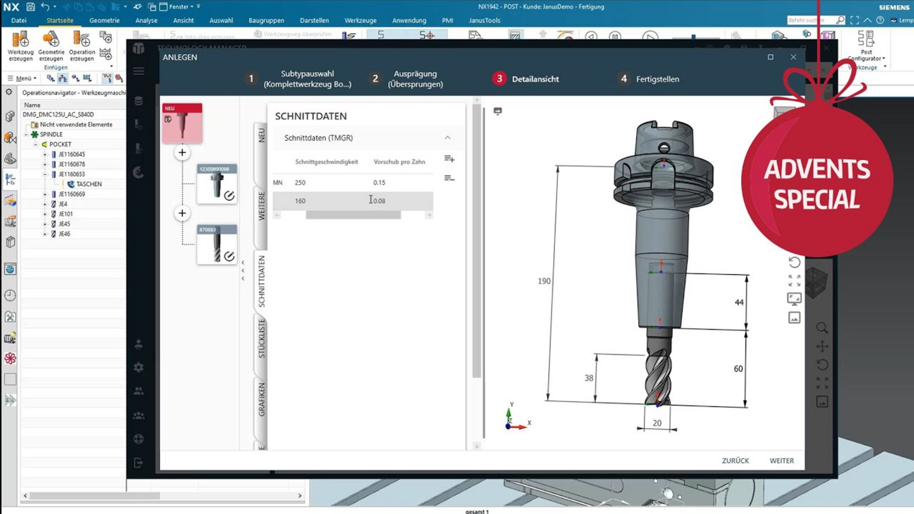Click the plus button below the NEU tool card
Image resolution: width=914 pixels, height=514 pixels.
coord(182,153)
